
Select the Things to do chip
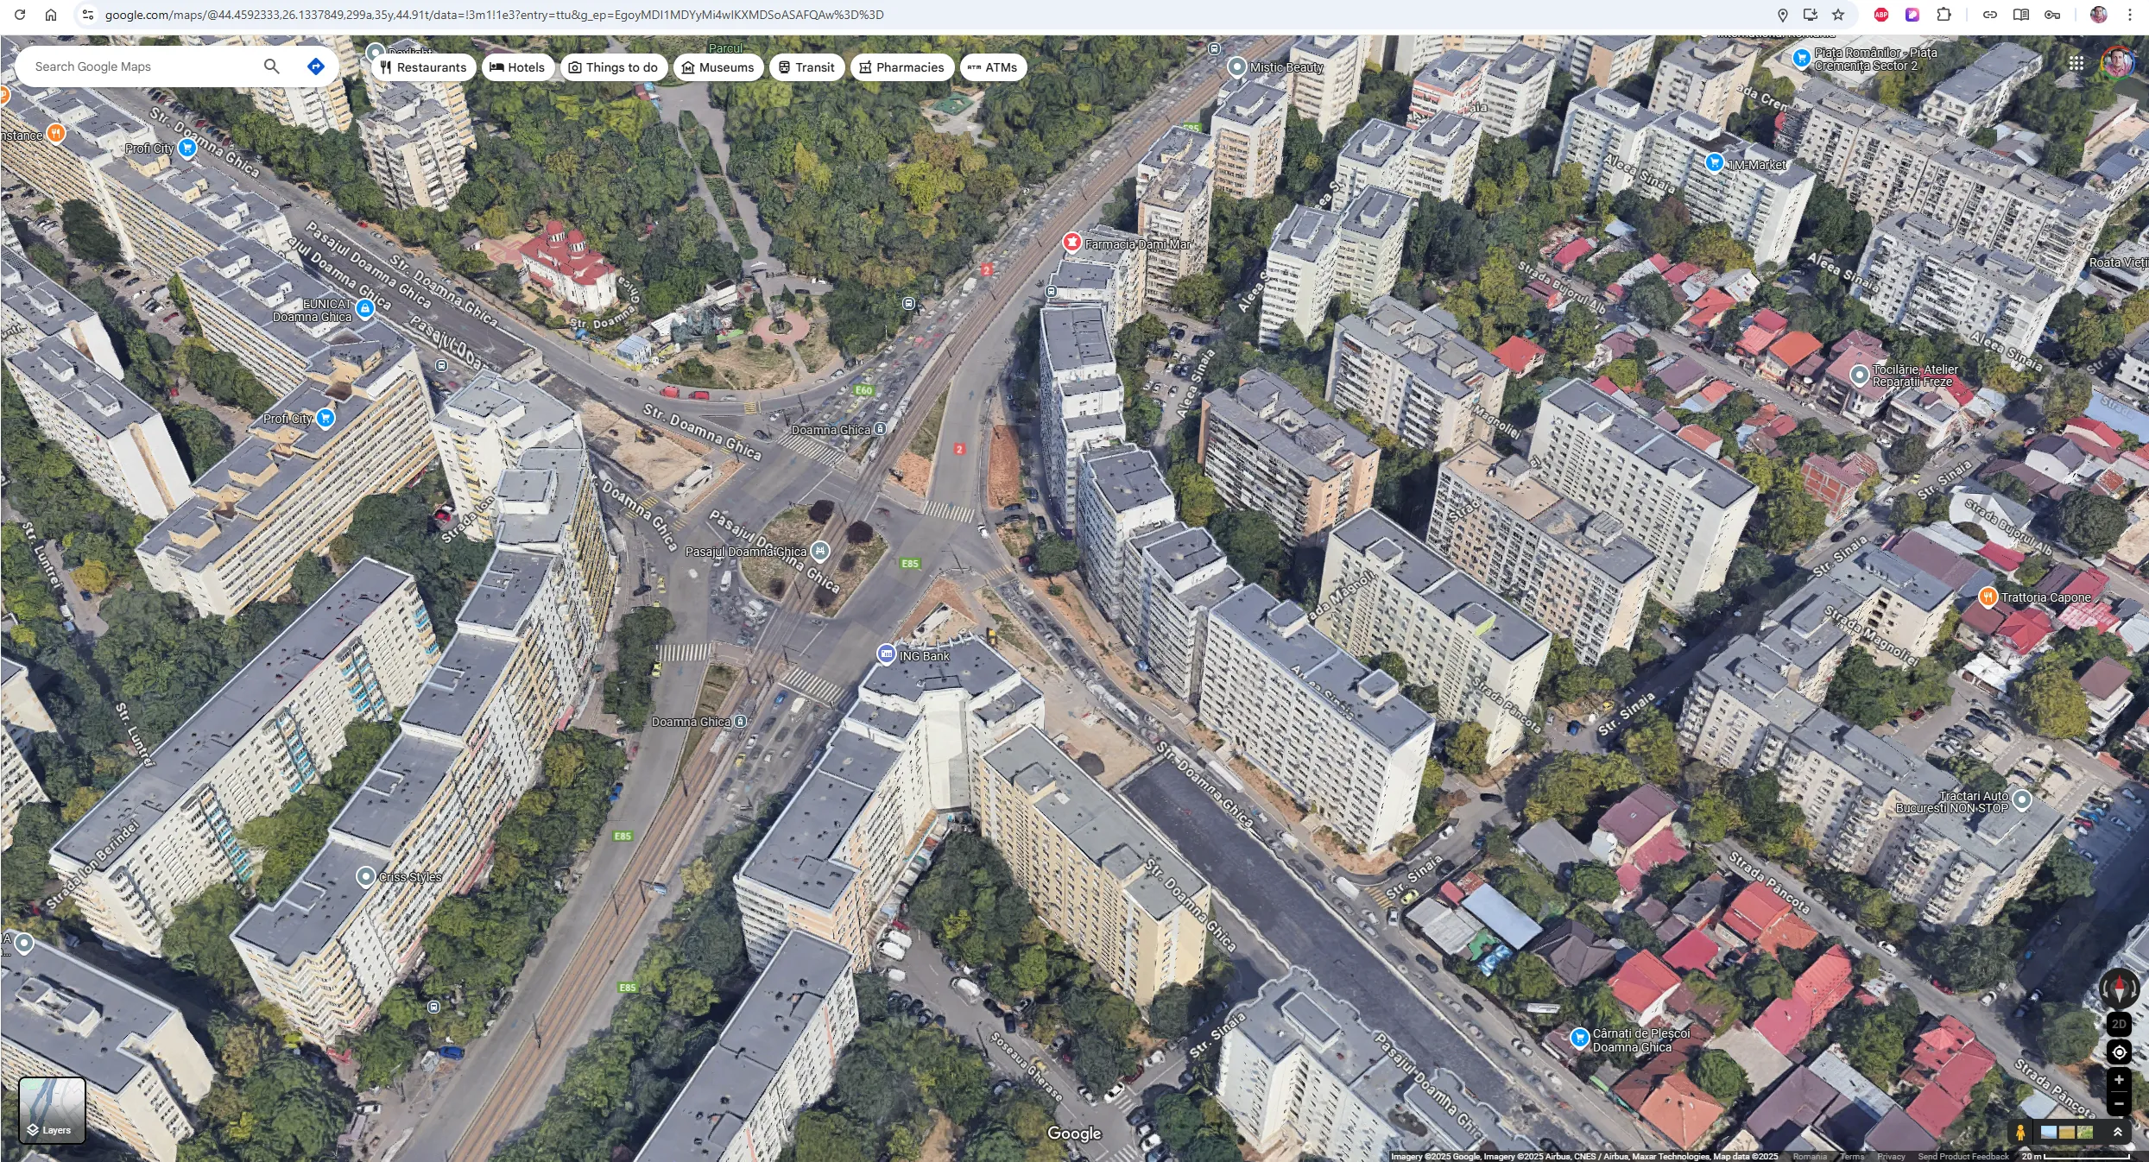point(613,67)
